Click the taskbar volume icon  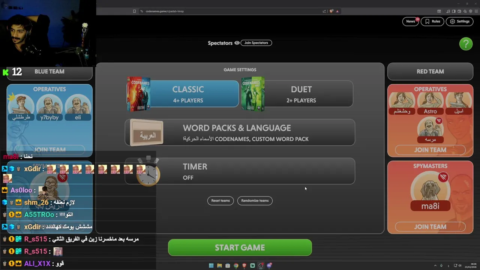[460, 265]
